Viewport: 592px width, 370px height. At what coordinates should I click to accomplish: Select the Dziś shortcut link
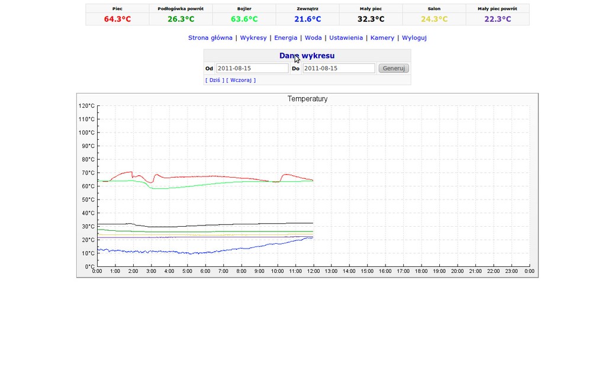click(x=214, y=80)
